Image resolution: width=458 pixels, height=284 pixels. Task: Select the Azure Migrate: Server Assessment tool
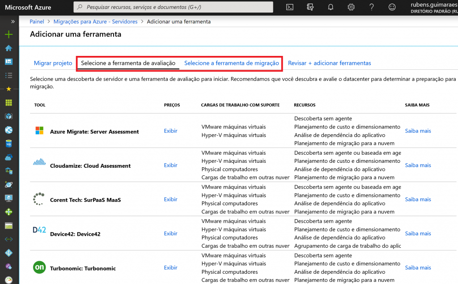coord(94,131)
